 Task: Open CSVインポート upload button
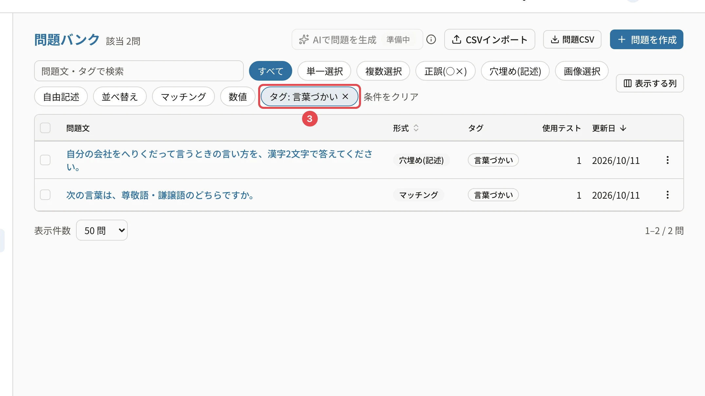tap(489, 39)
